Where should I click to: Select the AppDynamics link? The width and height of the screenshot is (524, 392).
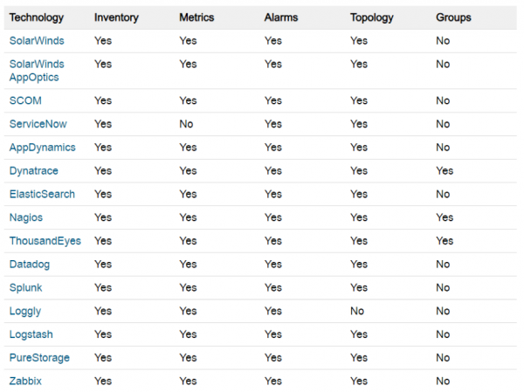(42, 148)
